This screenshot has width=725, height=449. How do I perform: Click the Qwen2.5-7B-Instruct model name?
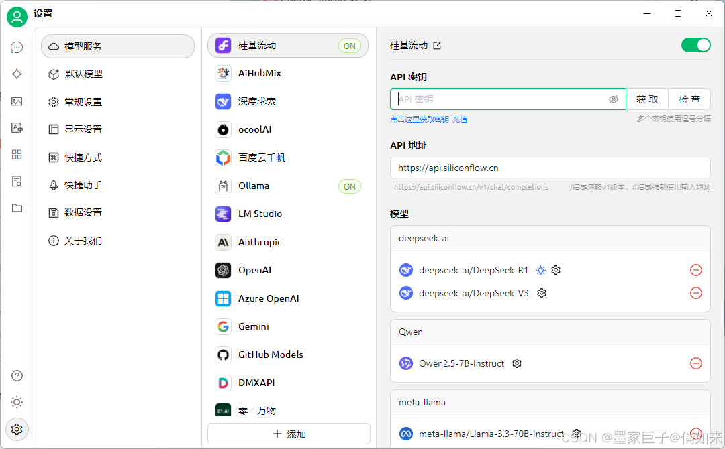(461, 363)
